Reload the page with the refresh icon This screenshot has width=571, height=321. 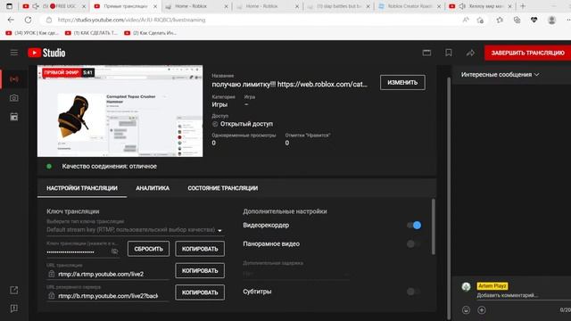point(28,20)
